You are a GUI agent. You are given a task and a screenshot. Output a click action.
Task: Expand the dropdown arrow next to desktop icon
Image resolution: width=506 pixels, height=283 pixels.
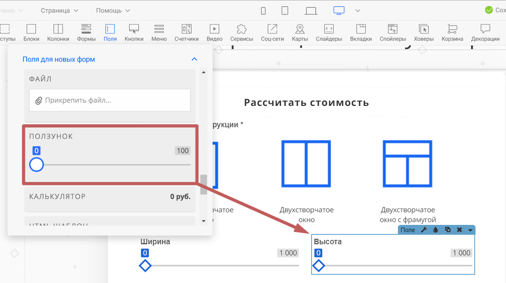point(358,11)
